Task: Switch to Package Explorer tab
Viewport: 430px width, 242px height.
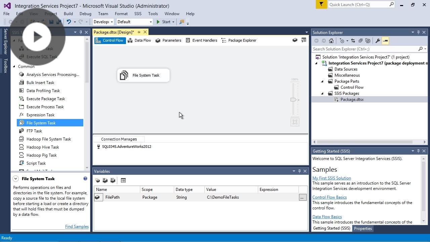Action: pyautogui.click(x=239, y=40)
